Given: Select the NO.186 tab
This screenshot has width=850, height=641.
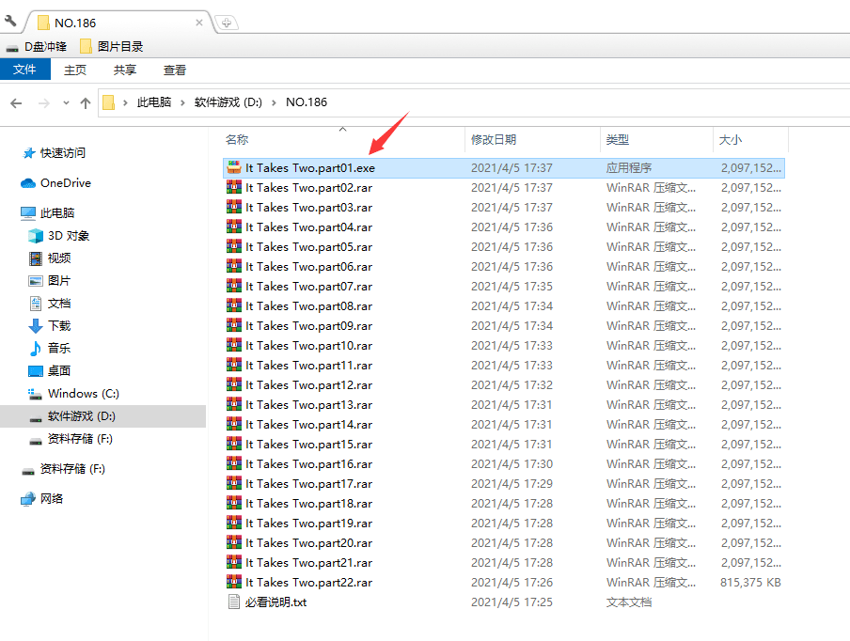Looking at the screenshot, I should tap(119, 23).
